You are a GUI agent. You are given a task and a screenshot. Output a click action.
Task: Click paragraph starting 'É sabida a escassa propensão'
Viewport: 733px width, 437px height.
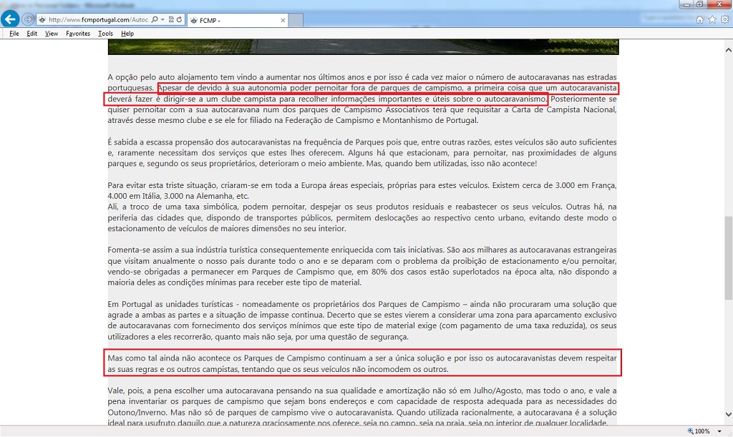click(361, 152)
